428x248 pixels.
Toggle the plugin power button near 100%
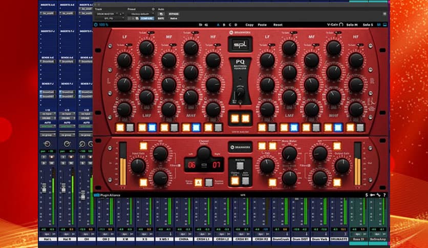(96, 25)
